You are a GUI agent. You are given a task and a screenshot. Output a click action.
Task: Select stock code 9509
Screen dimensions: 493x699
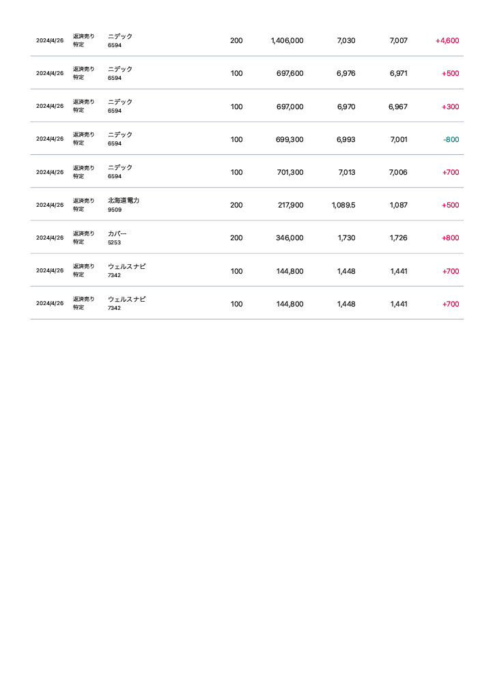(x=115, y=210)
